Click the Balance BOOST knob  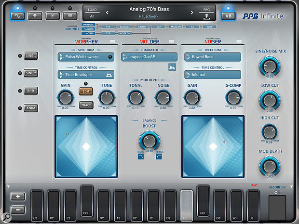click(x=149, y=141)
